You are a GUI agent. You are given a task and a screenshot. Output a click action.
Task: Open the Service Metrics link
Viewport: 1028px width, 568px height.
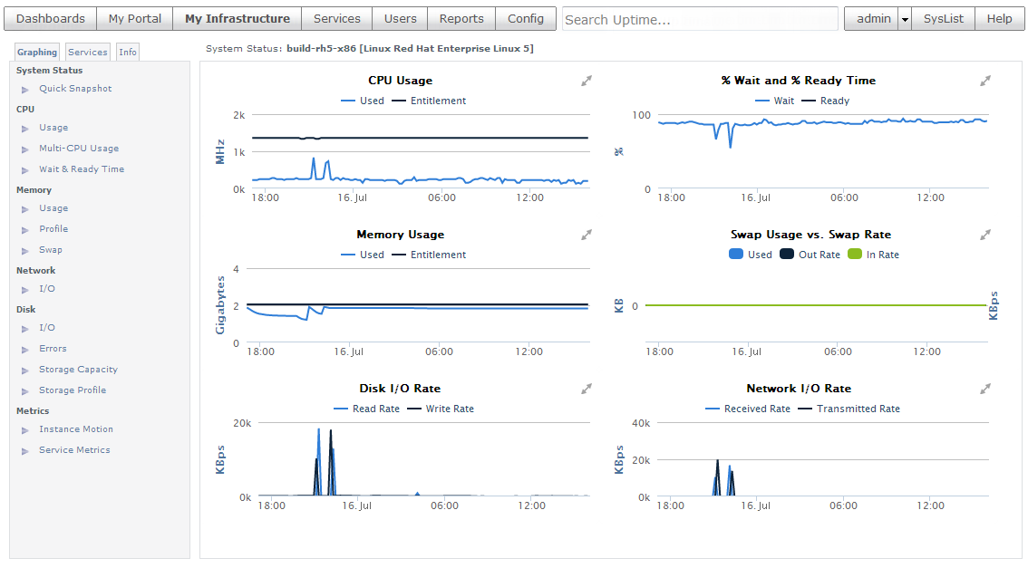click(x=74, y=450)
